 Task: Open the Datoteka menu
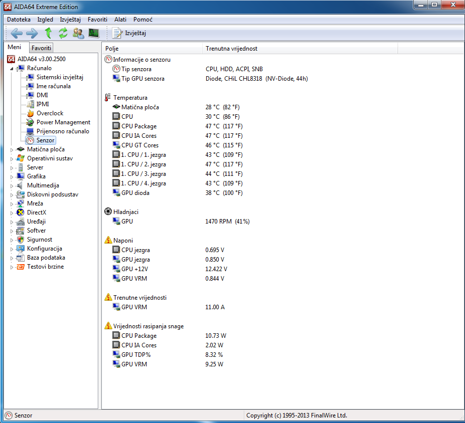19,20
